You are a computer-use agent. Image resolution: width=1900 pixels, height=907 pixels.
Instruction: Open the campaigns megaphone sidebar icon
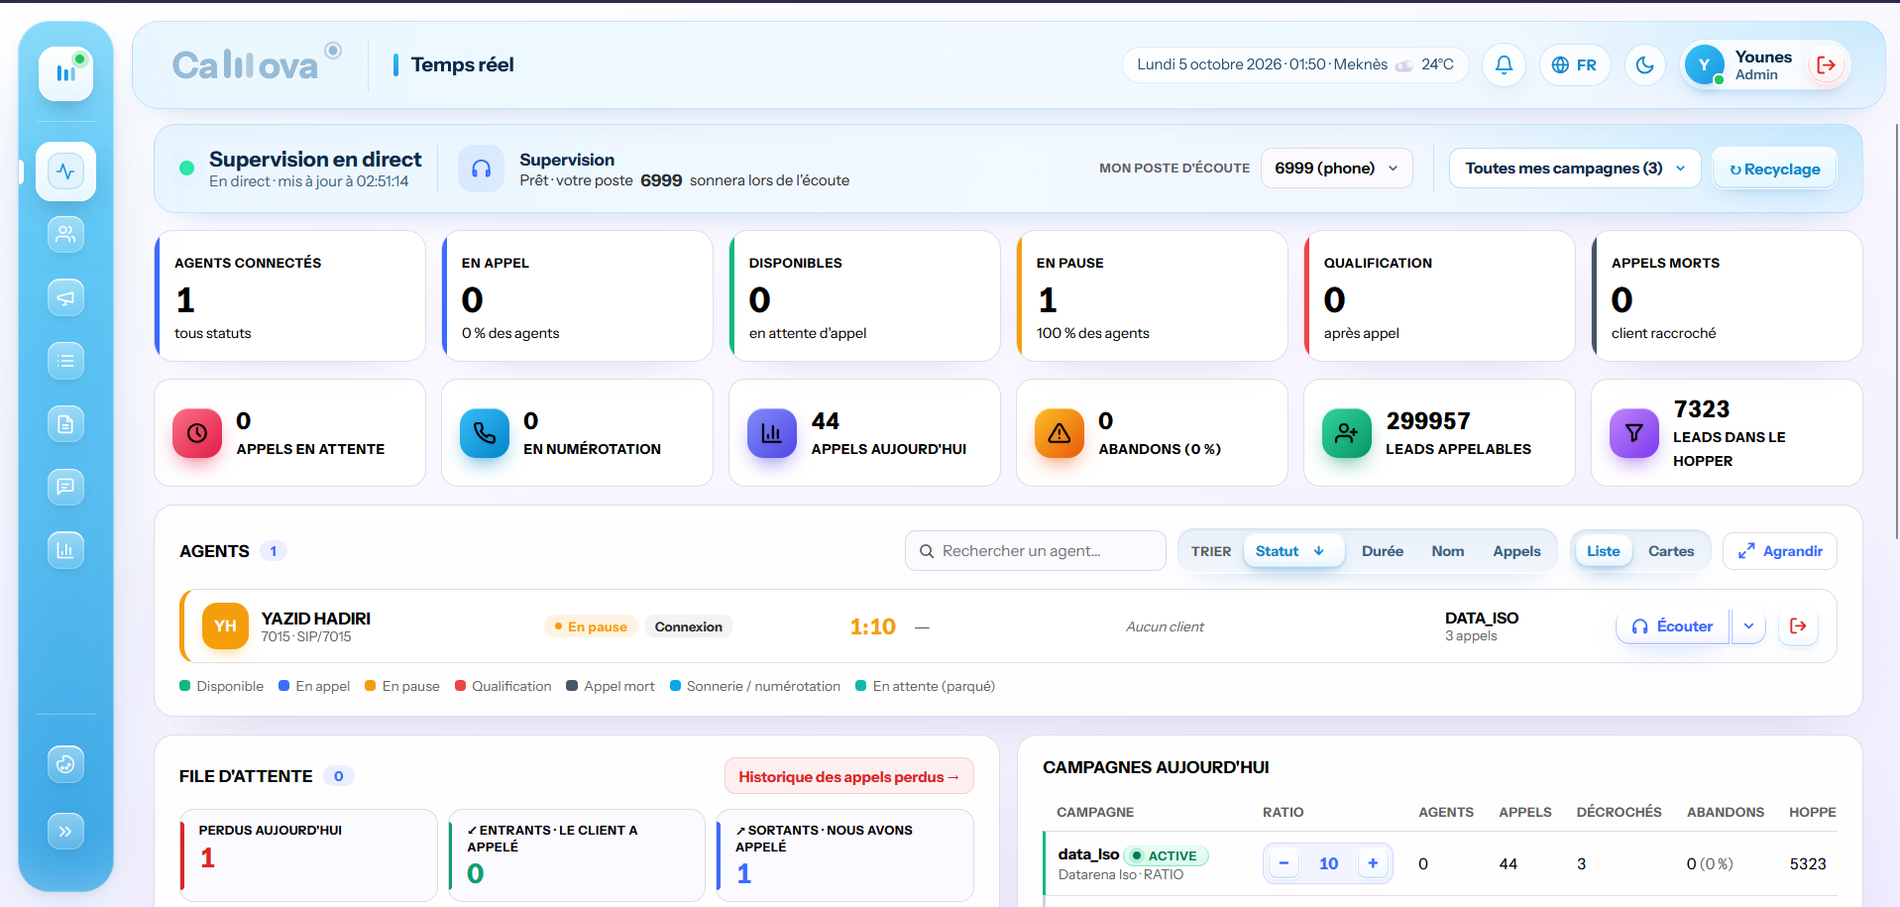click(65, 297)
